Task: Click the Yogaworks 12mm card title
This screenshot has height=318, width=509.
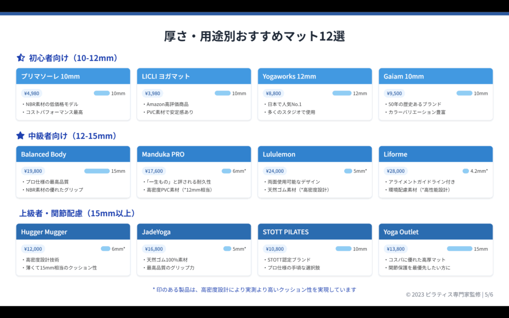Action: (290, 77)
